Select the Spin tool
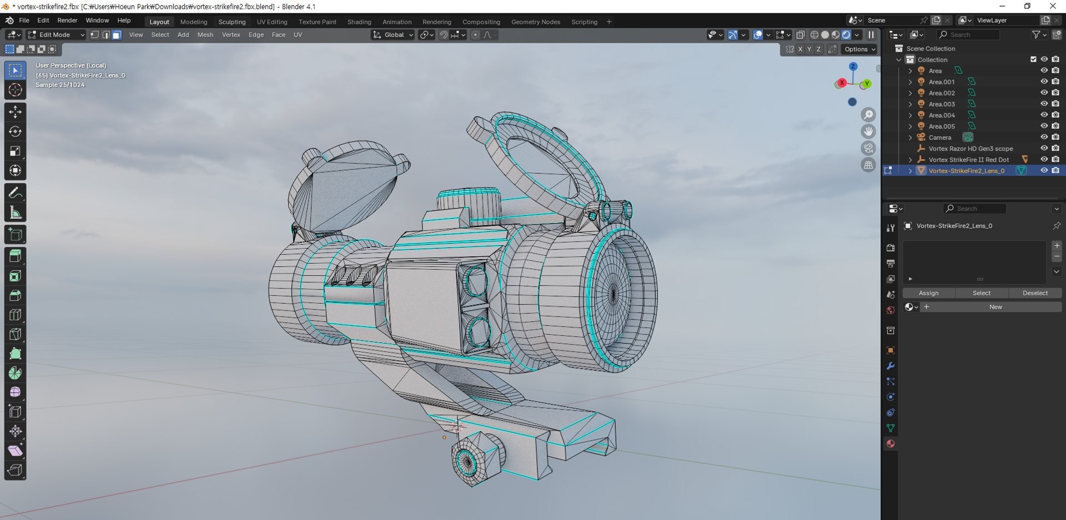1066x520 pixels. tap(15, 373)
